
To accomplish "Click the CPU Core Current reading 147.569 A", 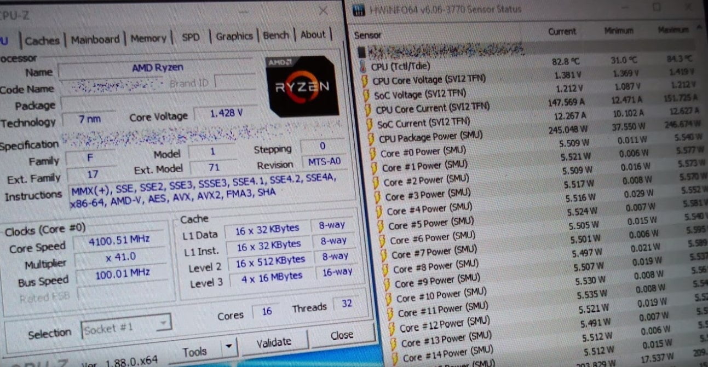I will click(x=567, y=102).
